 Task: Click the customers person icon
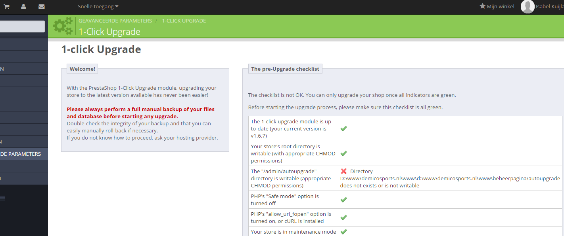[23, 7]
